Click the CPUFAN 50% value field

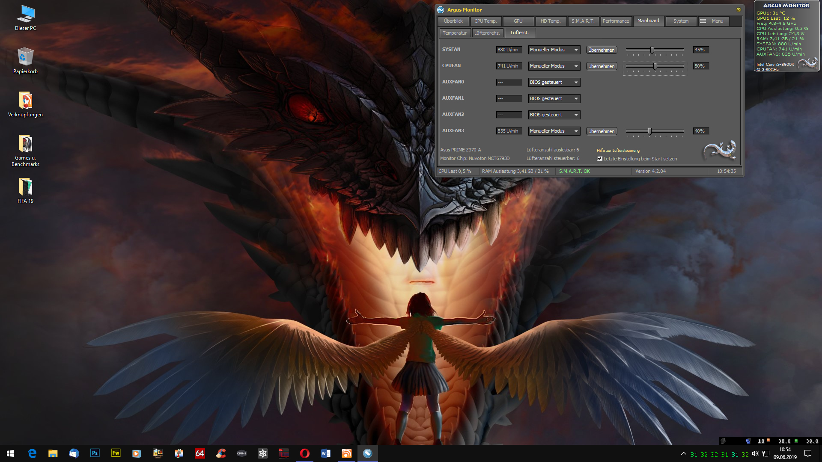[x=701, y=66]
